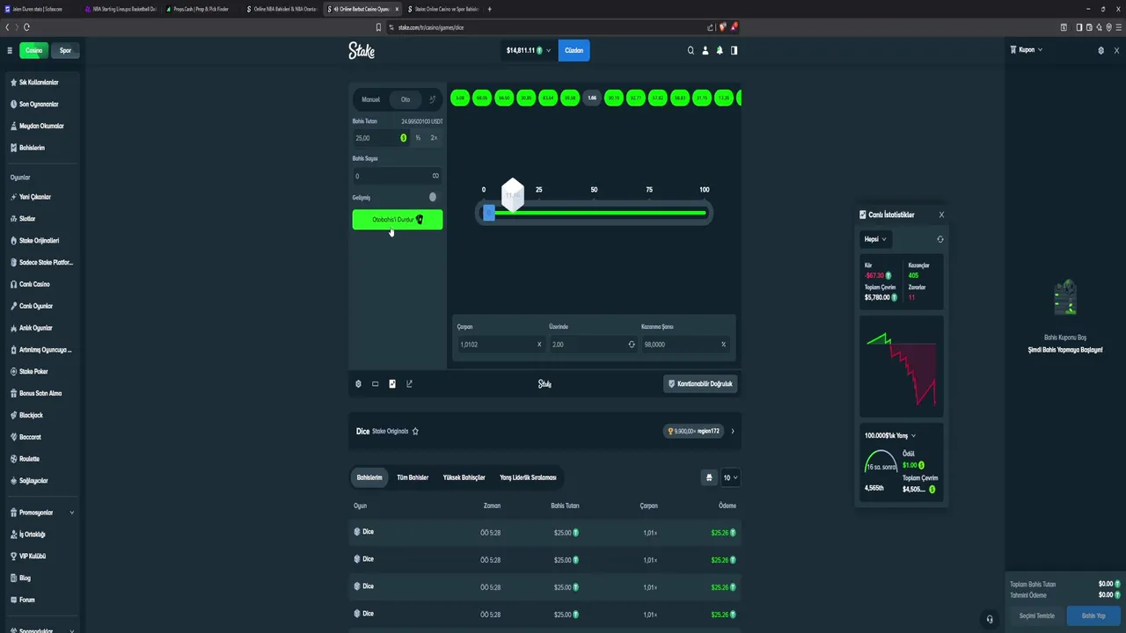Image resolution: width=1126 pixels, height=633 pixels.
Task: Close the Canlı İstatistikler panel
Action: tap(941, 215)
